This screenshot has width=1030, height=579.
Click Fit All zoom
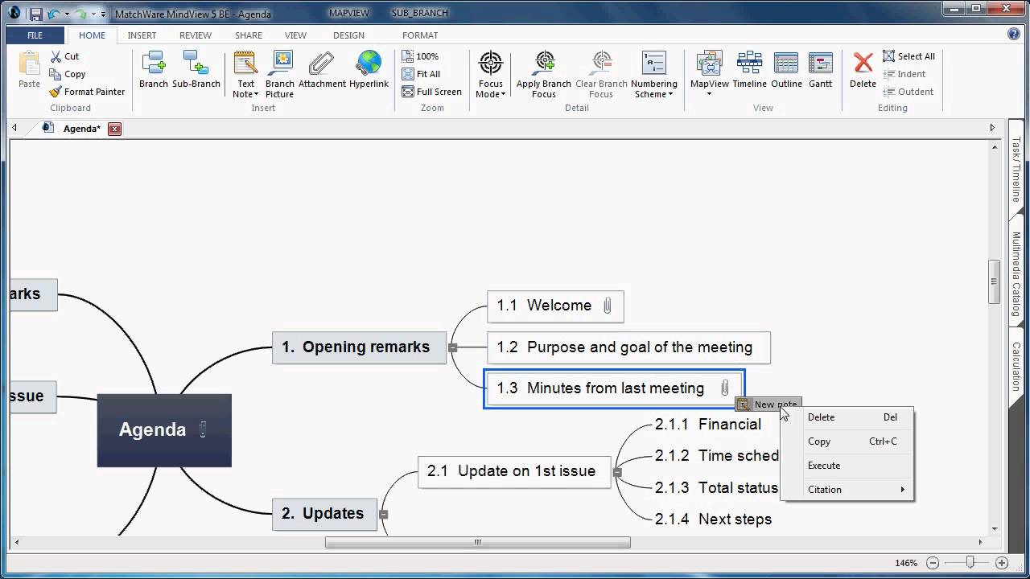tap(421, 74)
